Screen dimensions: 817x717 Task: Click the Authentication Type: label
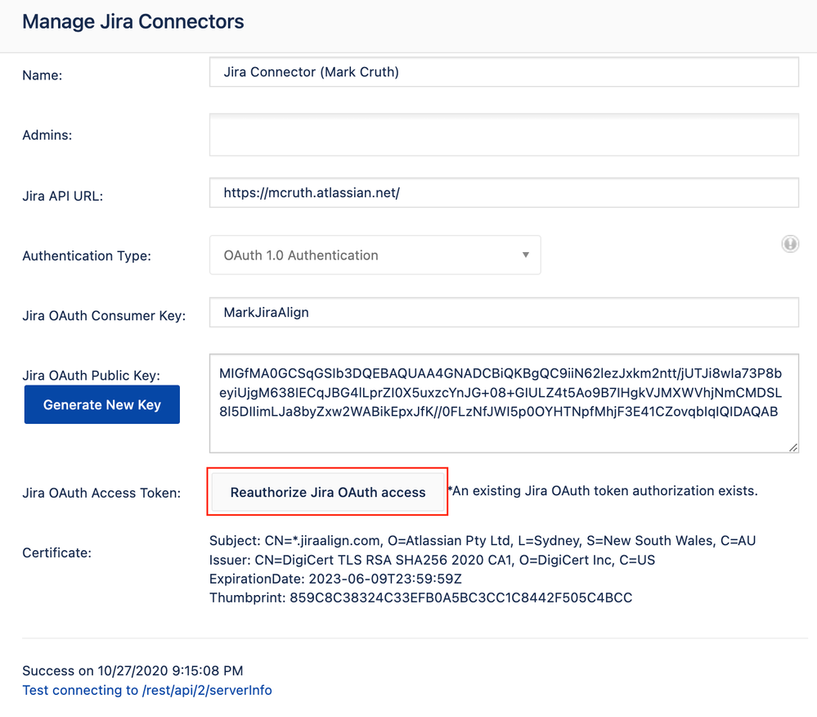(x=87, y=256)
